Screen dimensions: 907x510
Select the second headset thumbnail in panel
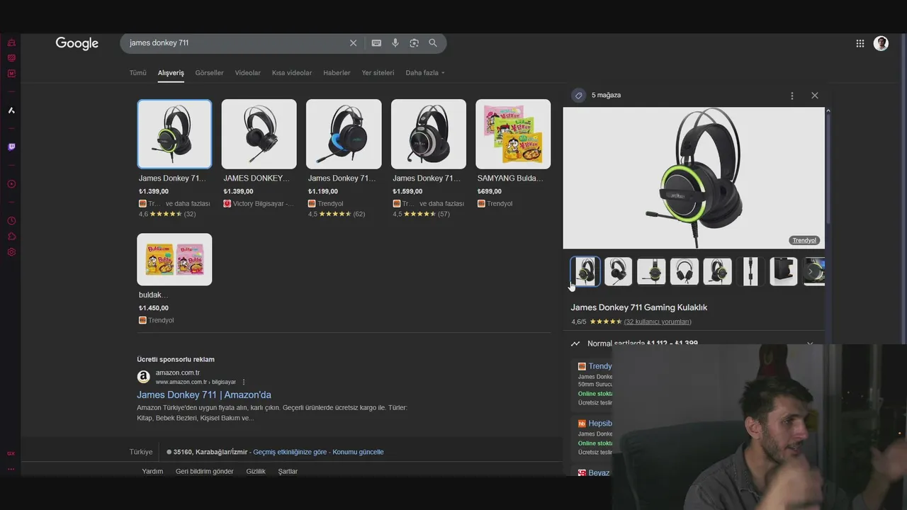click(618, 271)
